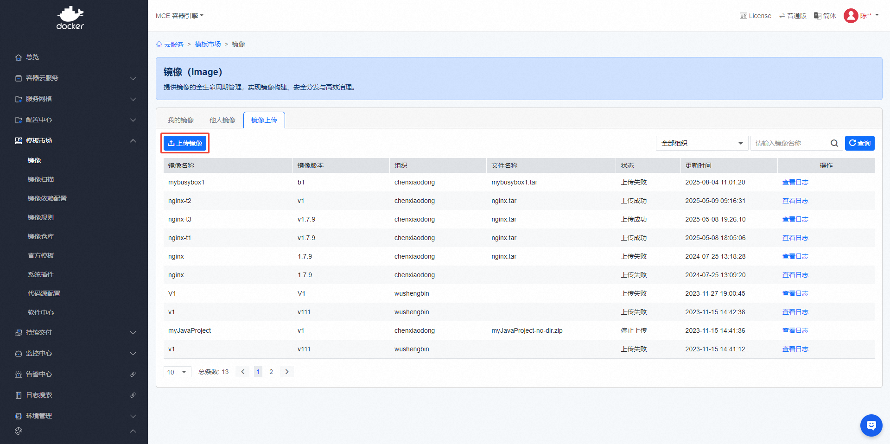Open the chat support robot icon

tap(871, 425)
